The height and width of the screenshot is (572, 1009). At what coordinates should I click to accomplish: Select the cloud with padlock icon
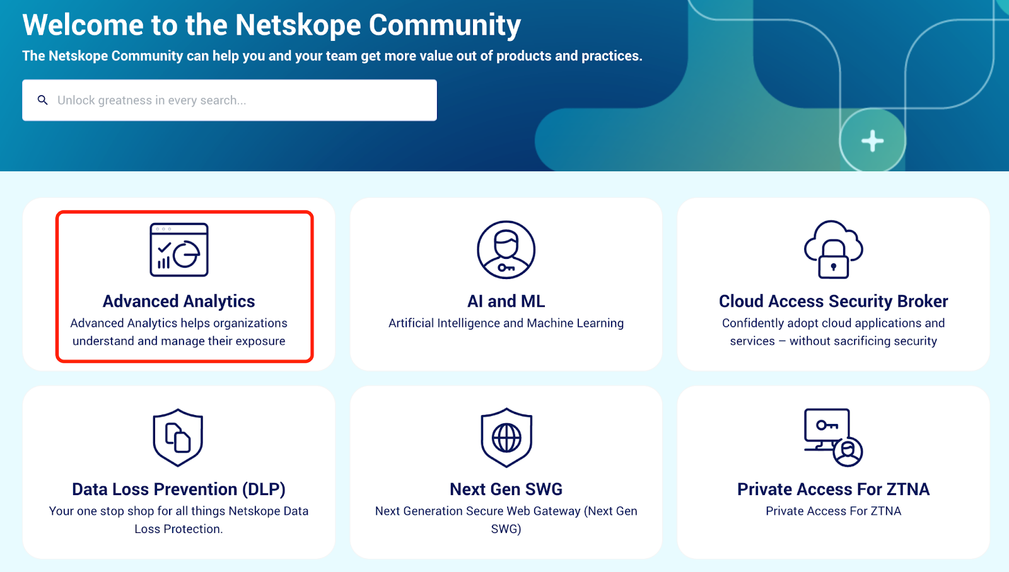[x=834, y=249]
